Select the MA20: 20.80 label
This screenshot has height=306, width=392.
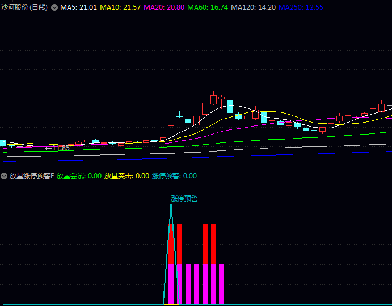[x=164, y=7]
